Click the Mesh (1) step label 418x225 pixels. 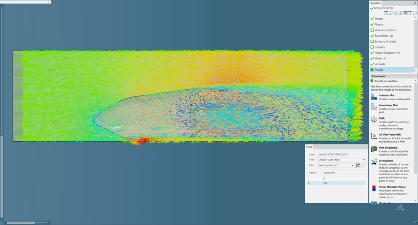tap(380, 58)
